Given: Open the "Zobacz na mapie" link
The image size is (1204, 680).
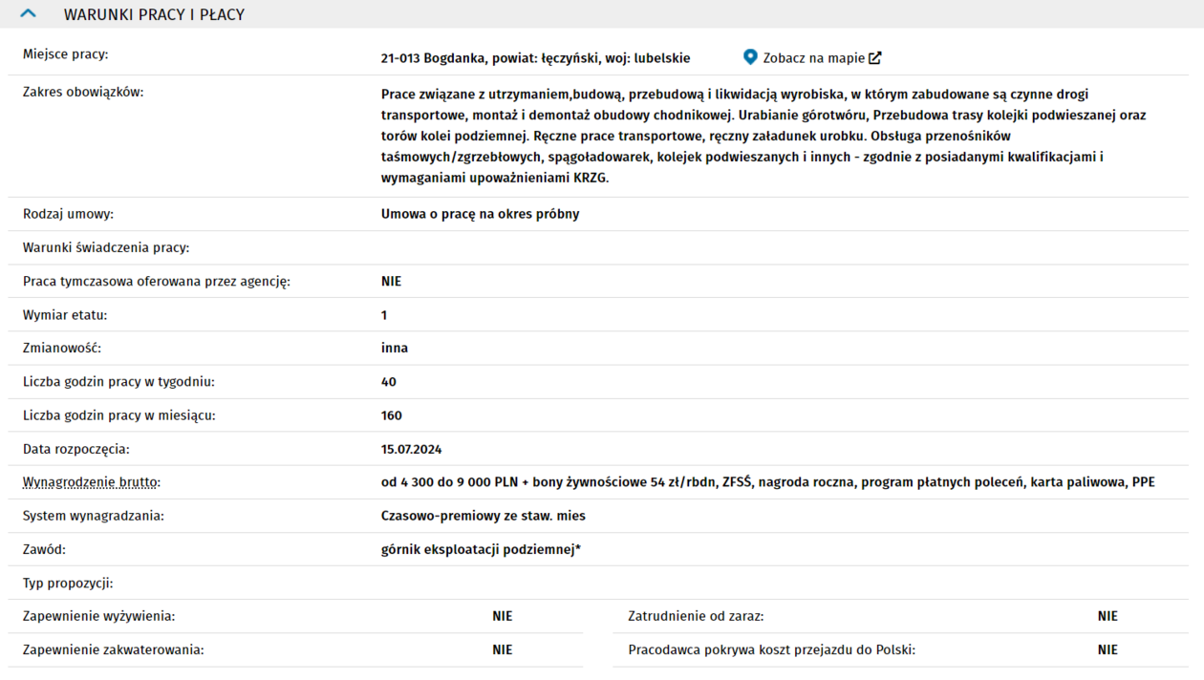Looking at the screenshot, I should point(813,58).
